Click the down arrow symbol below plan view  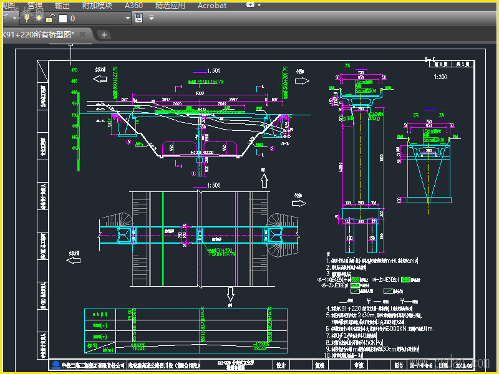[x=230, y=293]
